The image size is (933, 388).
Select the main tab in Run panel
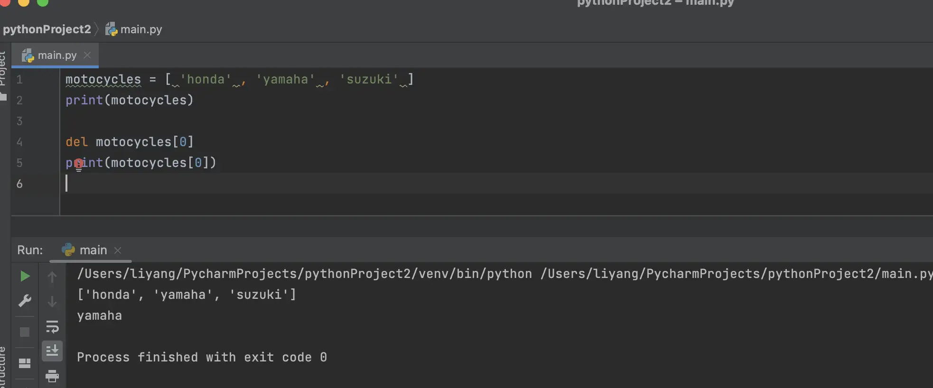coord(93,250)
